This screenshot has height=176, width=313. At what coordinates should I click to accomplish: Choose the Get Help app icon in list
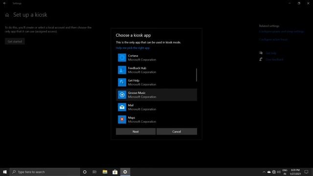pyautogui.click(x=122, y=83)
